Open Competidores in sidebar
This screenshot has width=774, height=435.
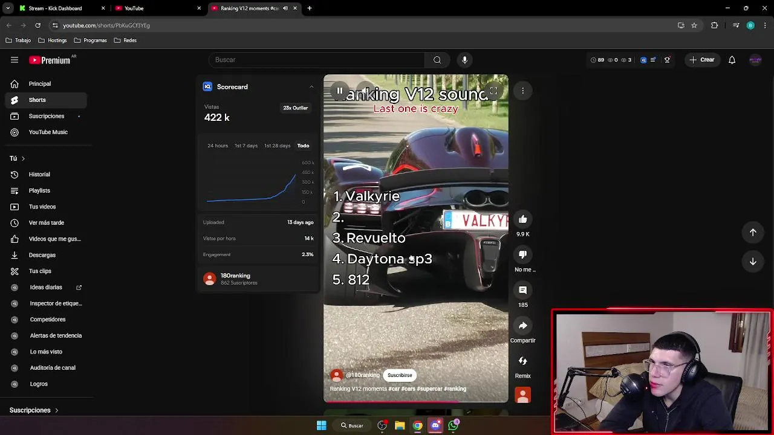[x=46, y=320]
